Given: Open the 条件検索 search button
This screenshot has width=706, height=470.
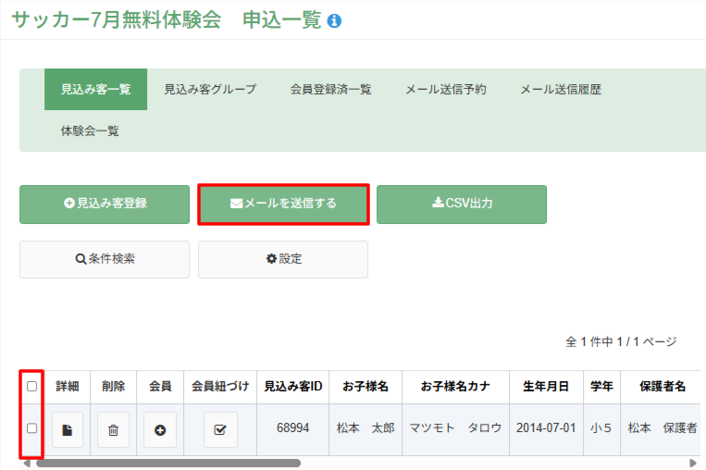Looking at the screenshot, I should point(105,259).
